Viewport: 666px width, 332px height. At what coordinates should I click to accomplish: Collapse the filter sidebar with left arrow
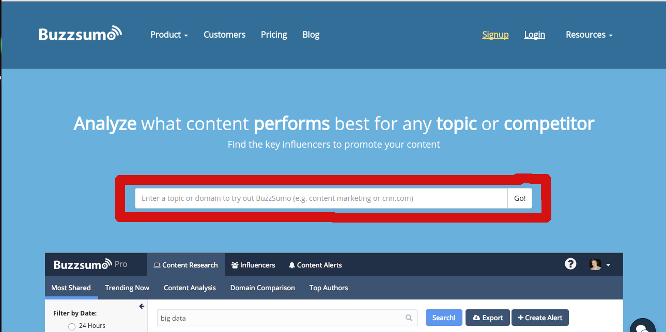(x=142, y=307)
